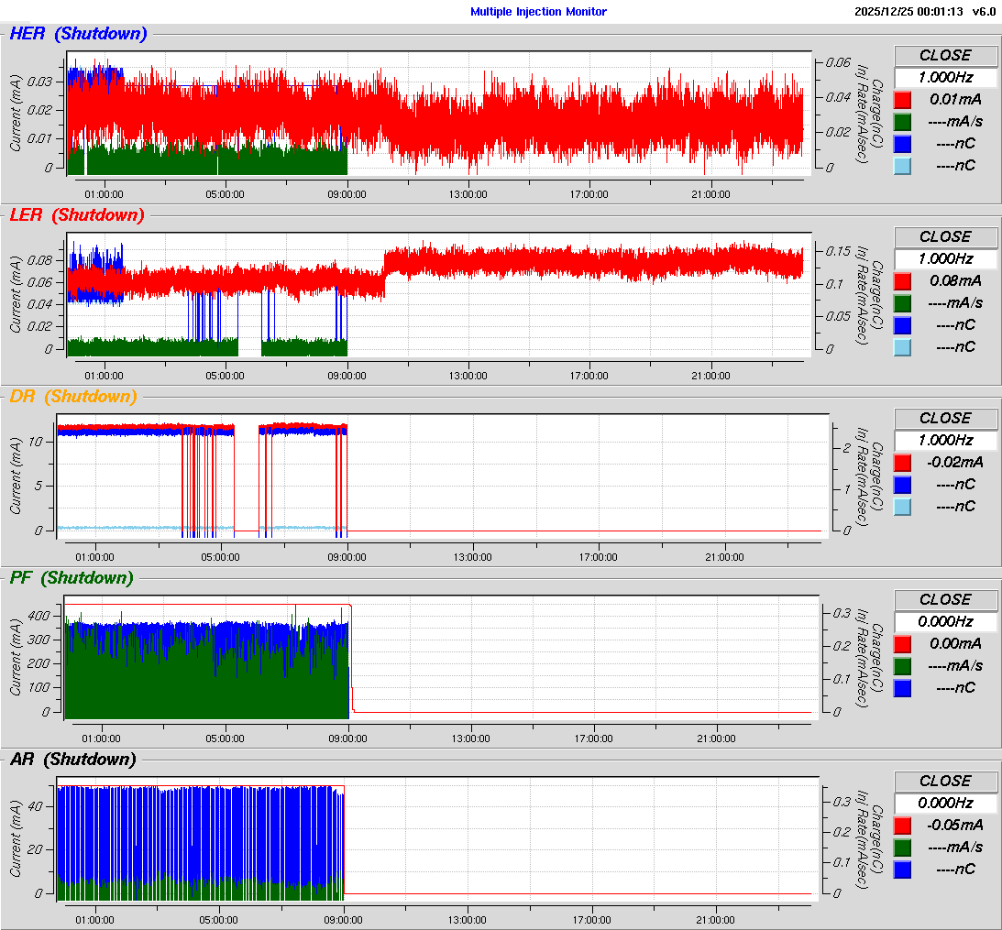Select the 0.000Hz rate field in PF panel
The image size is (1002, 930).
(945, 622)
